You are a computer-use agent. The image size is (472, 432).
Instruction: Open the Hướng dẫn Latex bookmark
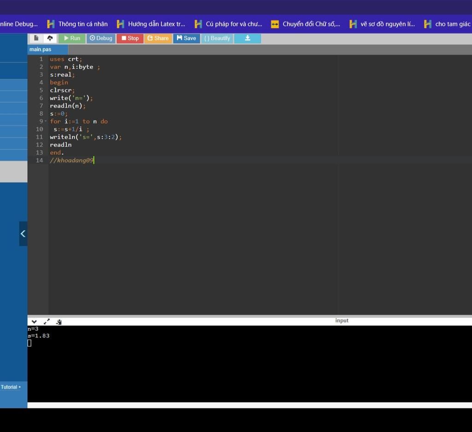[x=151, y=24]
